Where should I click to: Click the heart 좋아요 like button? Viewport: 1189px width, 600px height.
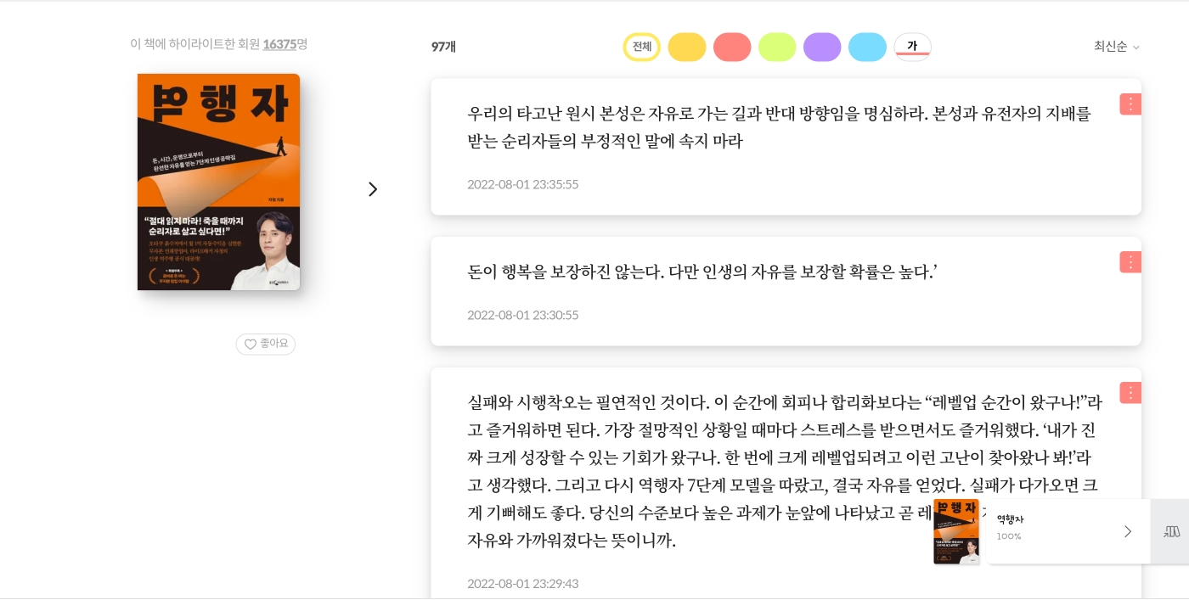coord(266,344)
